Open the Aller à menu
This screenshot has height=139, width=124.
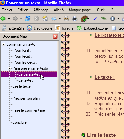[59, 10]
